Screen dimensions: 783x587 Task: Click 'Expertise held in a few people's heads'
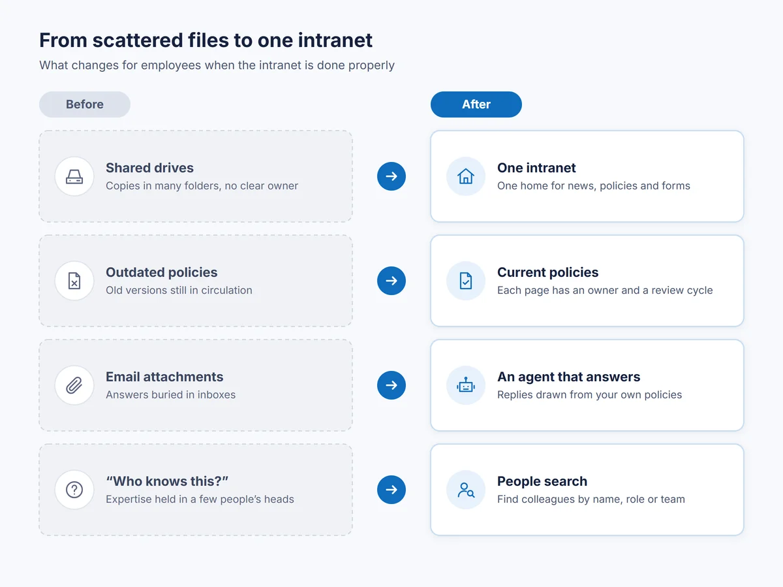200,500
